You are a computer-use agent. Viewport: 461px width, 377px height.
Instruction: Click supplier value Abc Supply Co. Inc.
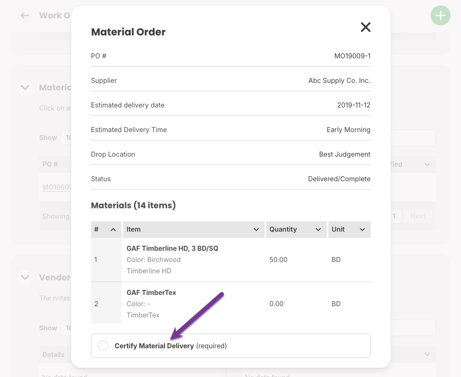point(339,81)
